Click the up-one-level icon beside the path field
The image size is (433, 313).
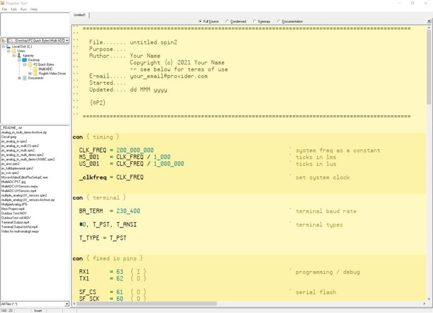tap(3, 40)
